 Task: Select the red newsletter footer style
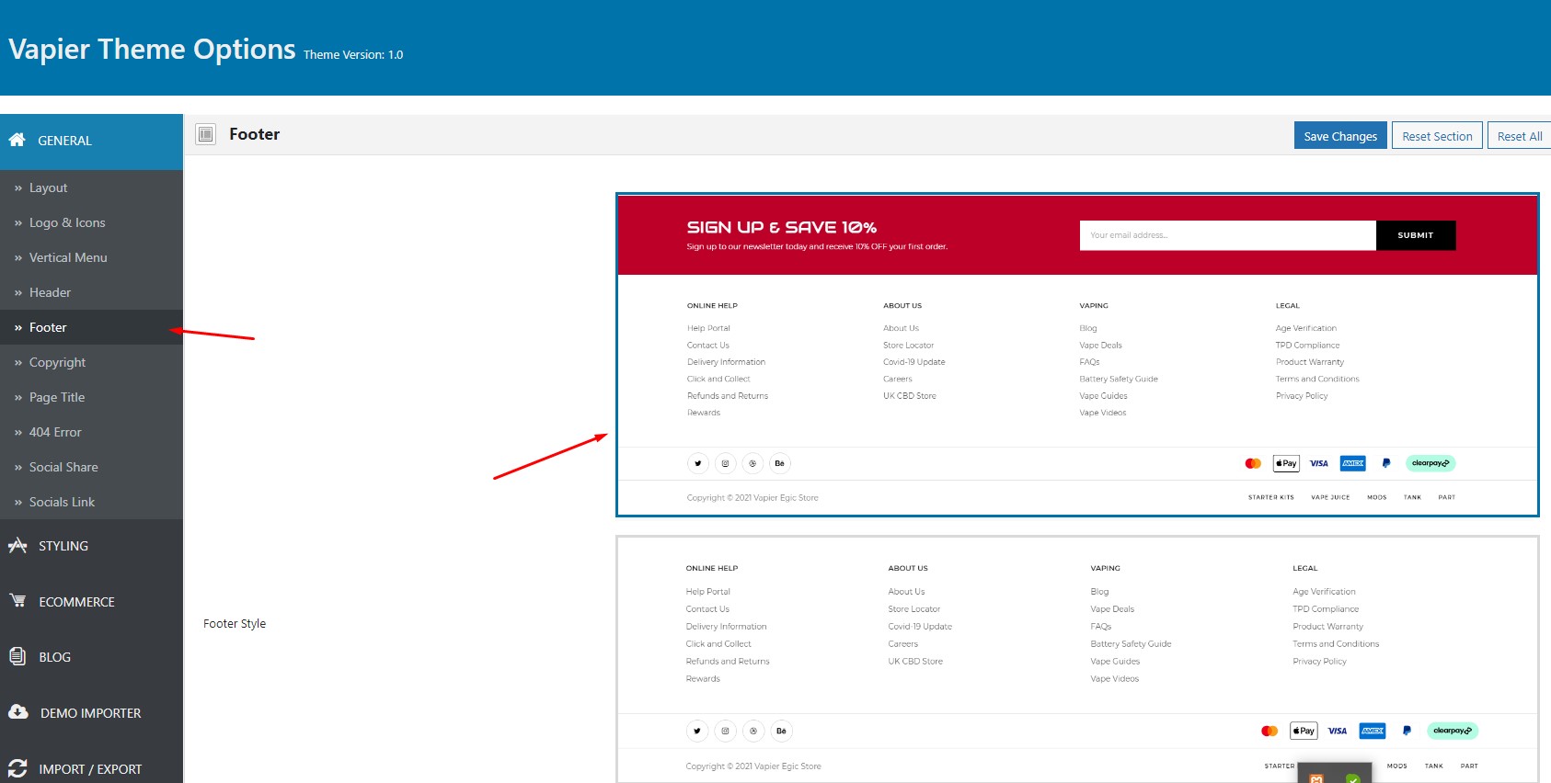[x=1077, y=355]
